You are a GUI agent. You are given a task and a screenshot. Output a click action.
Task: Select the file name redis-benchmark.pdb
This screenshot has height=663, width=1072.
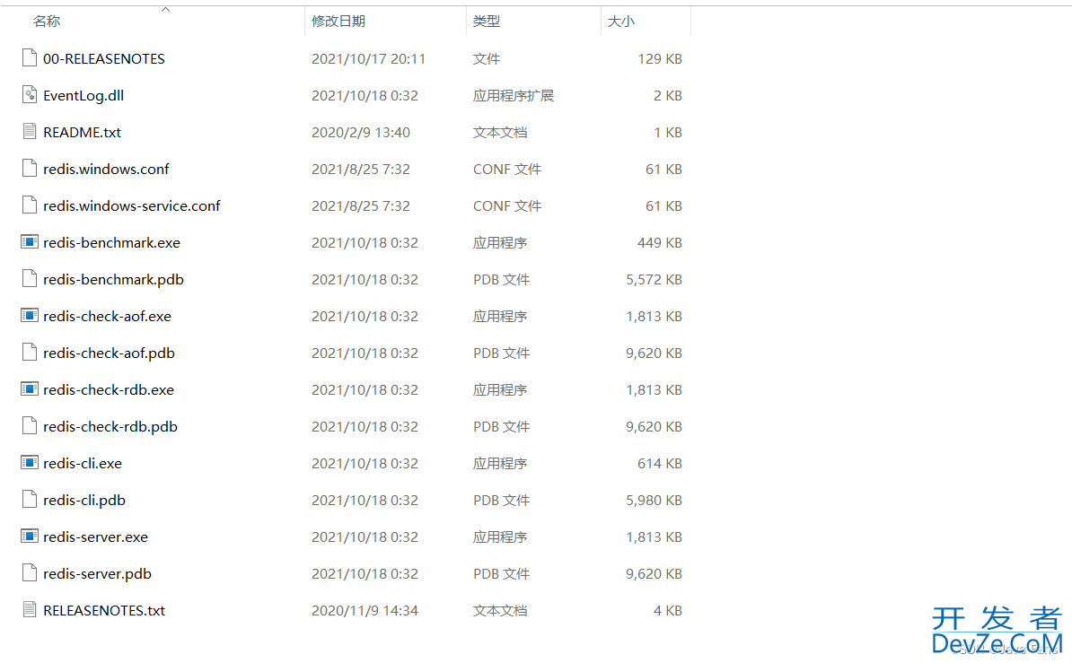click(113, 280)
